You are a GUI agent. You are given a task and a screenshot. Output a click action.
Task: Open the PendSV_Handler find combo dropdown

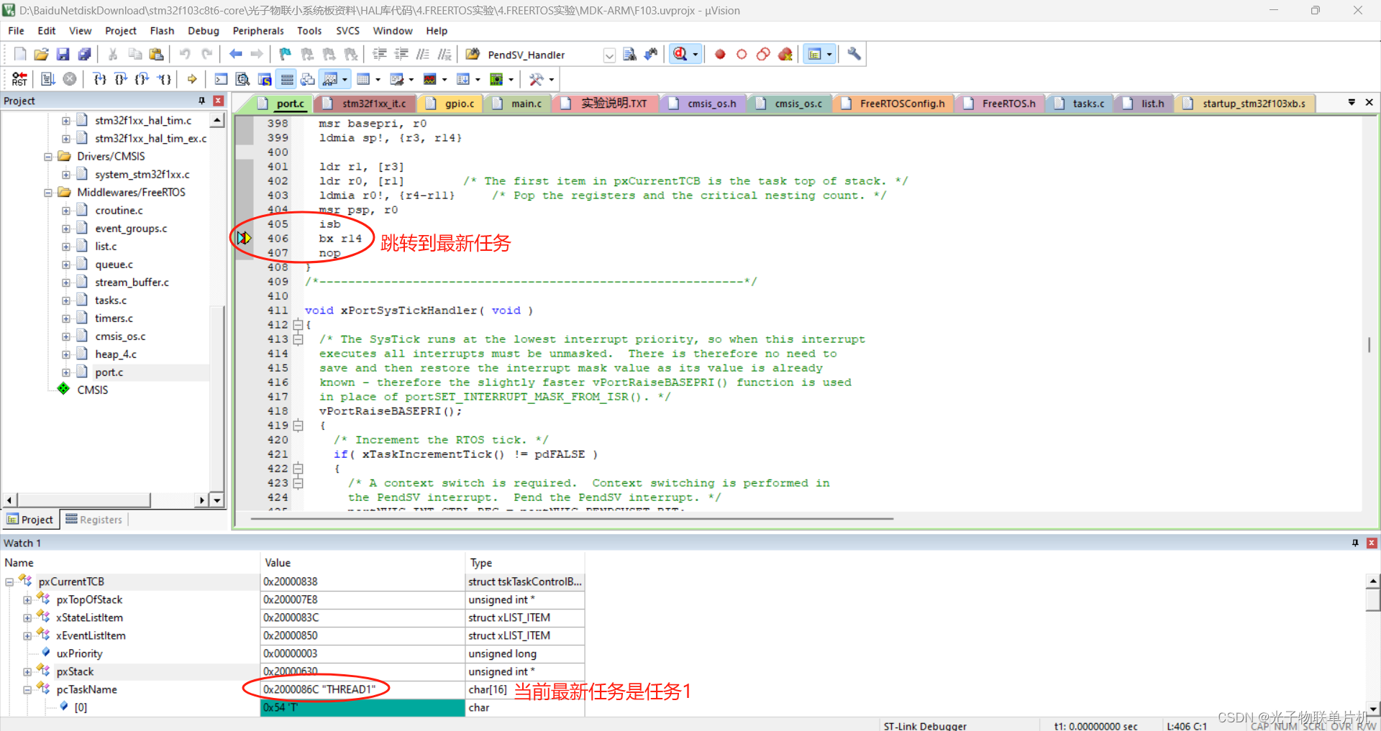pos(609,55)
